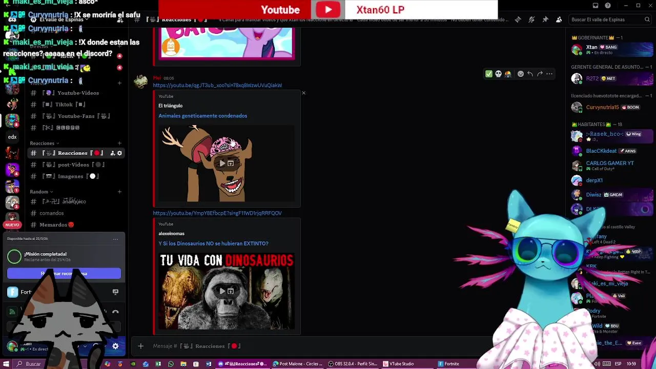
Task: Open the help question mark icon
Action: (608, 6)
